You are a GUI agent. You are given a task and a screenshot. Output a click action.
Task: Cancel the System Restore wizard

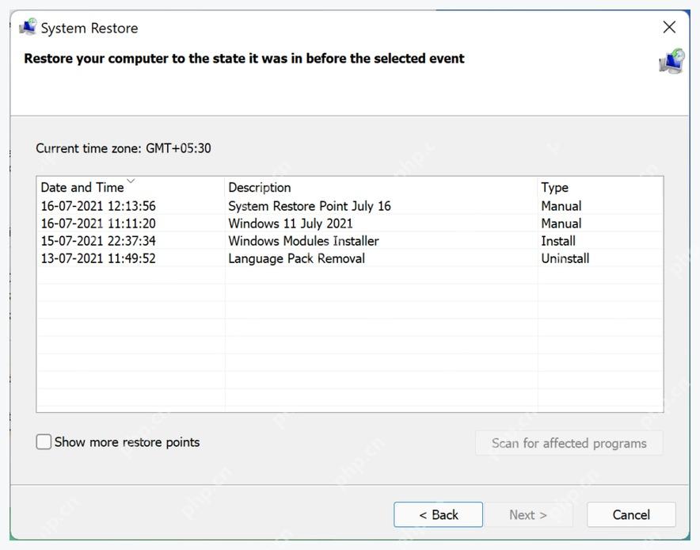pyautogui.click(x=631, y=514)
